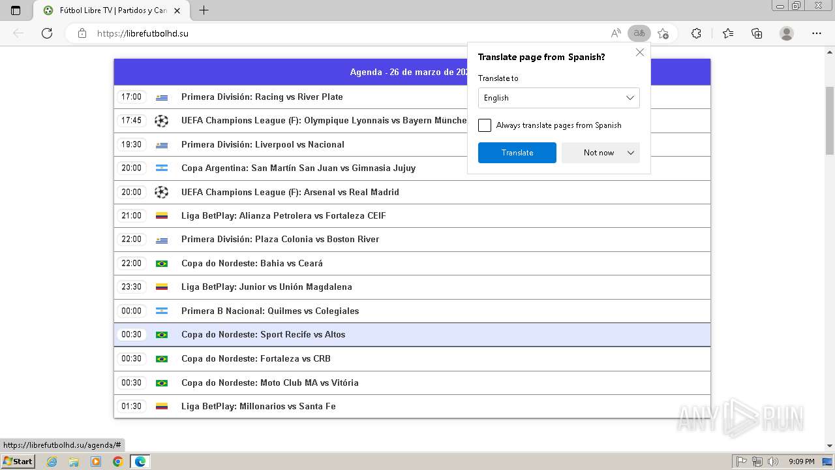Open Olympique Lyonnais vs Bayern match
The image size is (835, 470).
(324, 121)
